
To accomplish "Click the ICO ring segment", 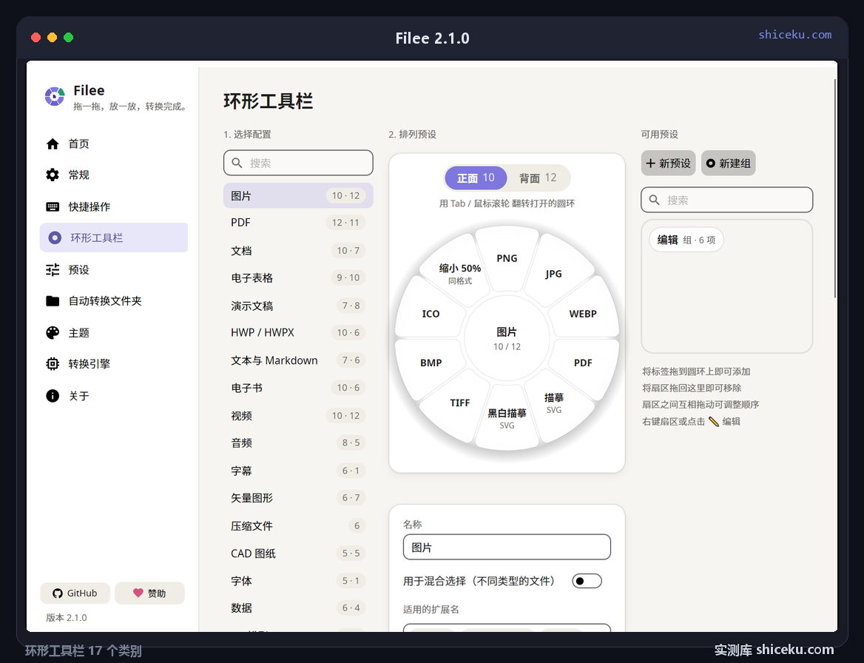I will point(431,314).
